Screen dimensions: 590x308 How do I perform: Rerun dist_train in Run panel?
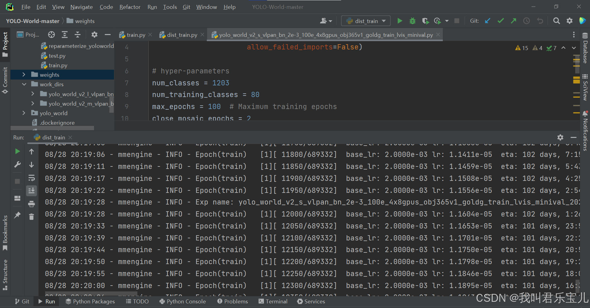(x=18, y=151)
